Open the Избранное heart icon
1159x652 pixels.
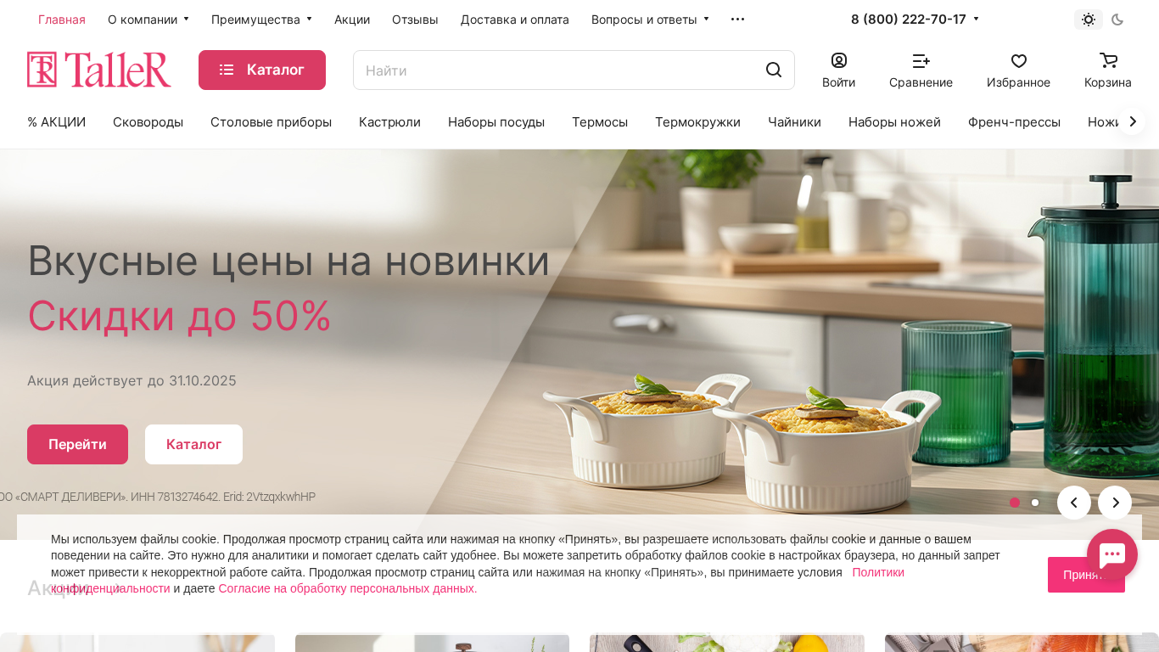click(1018, 61)
